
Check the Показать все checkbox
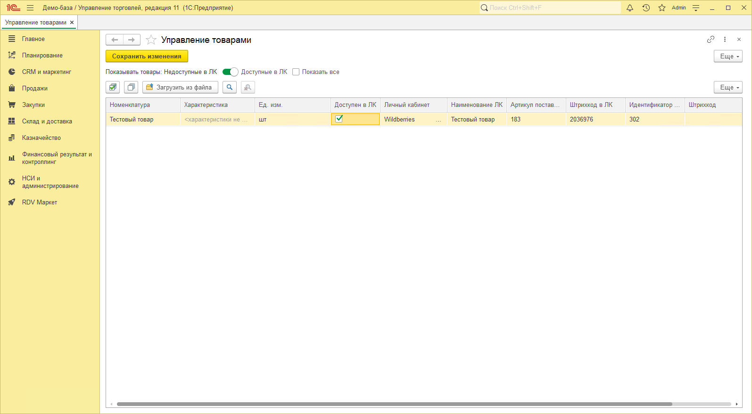[x=296, y=72]
